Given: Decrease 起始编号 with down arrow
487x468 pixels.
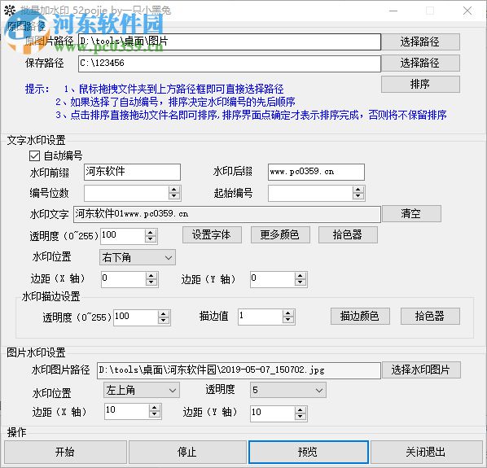Looking at the screenshot, I should pyautogui.click(x=358, y=197).
